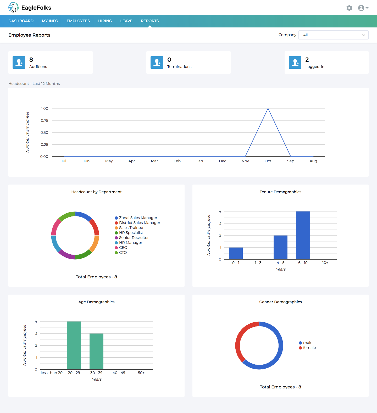The image size is (377, 413).
Task: Click the EagleFolks brand name
Action: pos(36,8)
